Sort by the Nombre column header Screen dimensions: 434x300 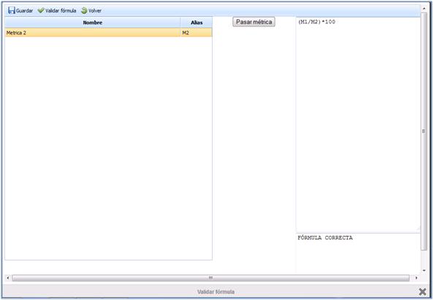(x=93, y=23)
